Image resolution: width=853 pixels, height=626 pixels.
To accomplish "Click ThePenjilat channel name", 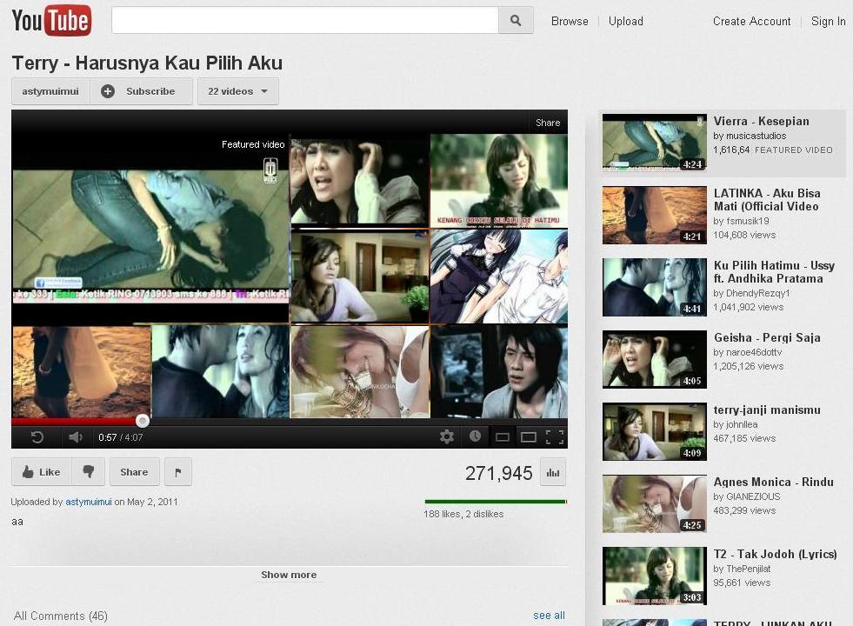I will pos(748,569).
